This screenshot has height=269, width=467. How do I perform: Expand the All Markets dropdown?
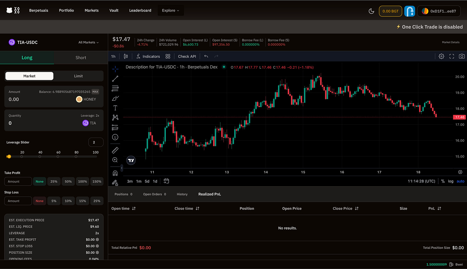89,42
